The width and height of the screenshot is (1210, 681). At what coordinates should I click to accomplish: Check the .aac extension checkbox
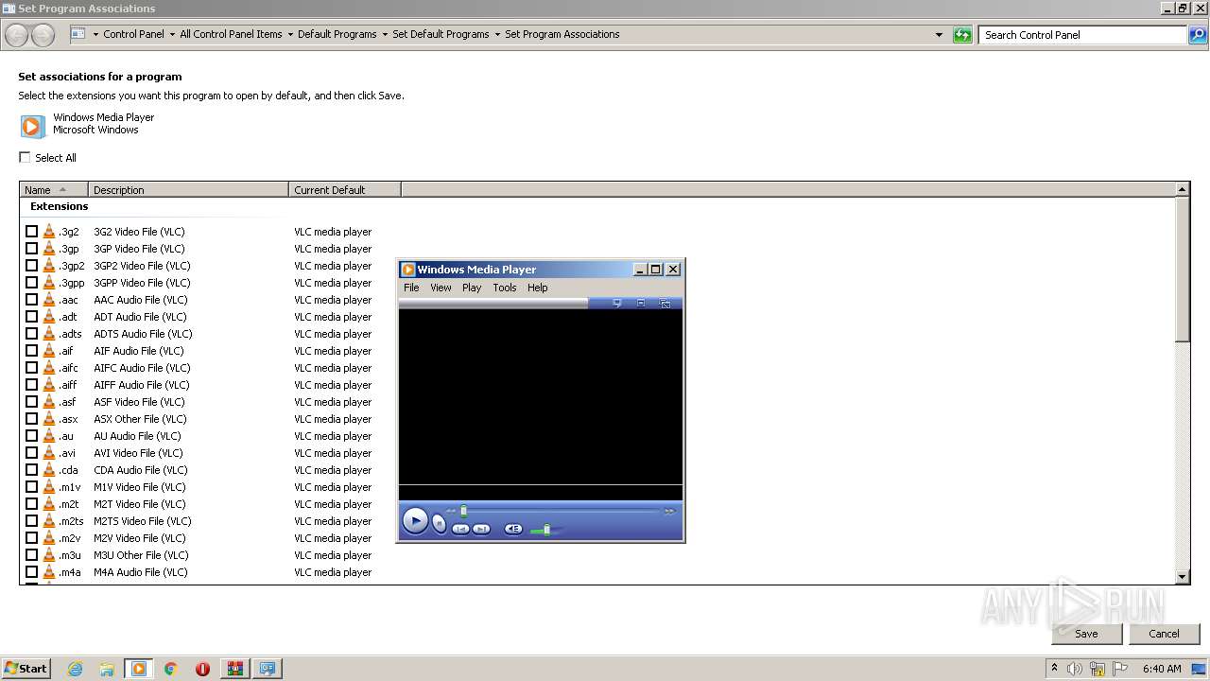click(x=31, y=299)
